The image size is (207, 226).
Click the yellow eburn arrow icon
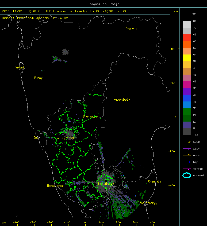(187, 155)
